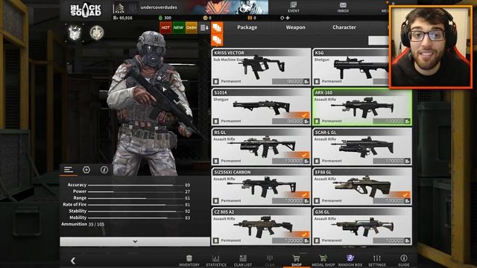The image size is (477, 268).
Task: Show the weapon stats bars tab
Action: (x=69, y=170)
